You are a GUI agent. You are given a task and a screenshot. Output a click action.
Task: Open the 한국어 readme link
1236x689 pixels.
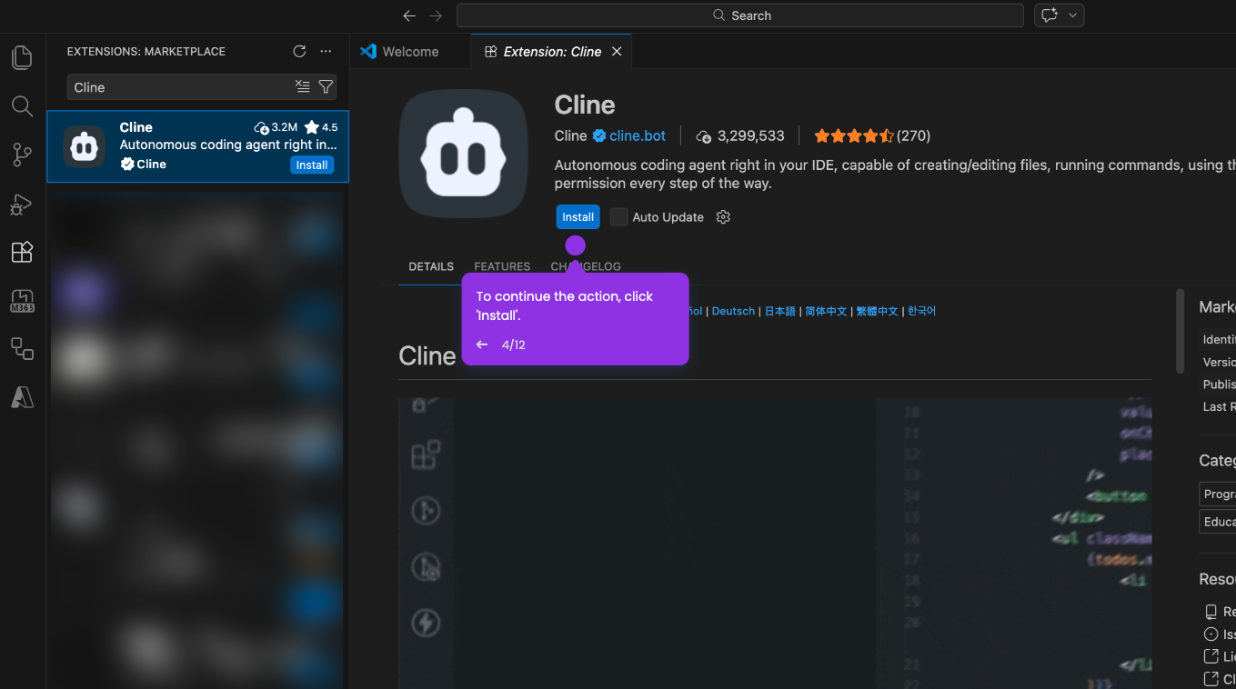(921, 311)
